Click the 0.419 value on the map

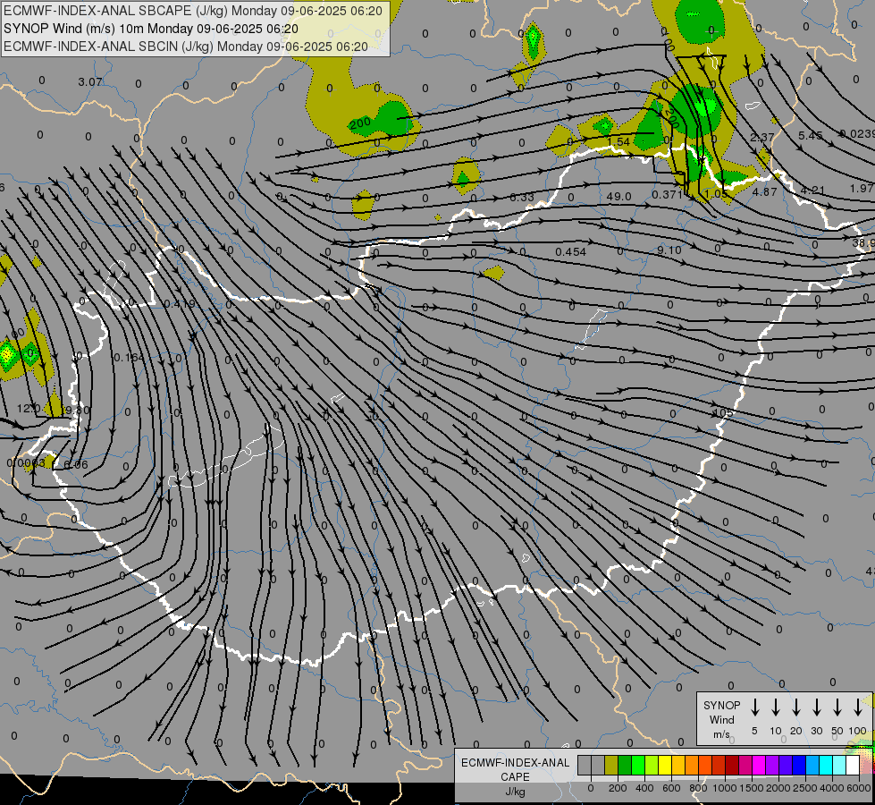pyautogui.click(x=180, y=304)
